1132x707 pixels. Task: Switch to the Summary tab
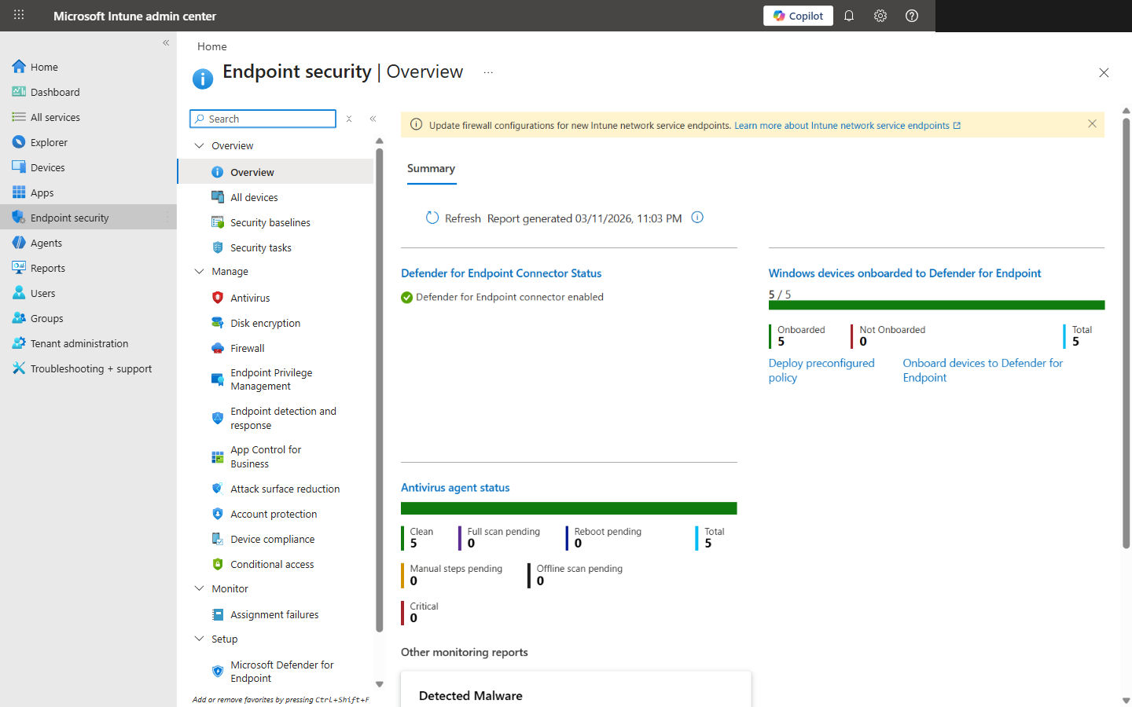[431, 168]
